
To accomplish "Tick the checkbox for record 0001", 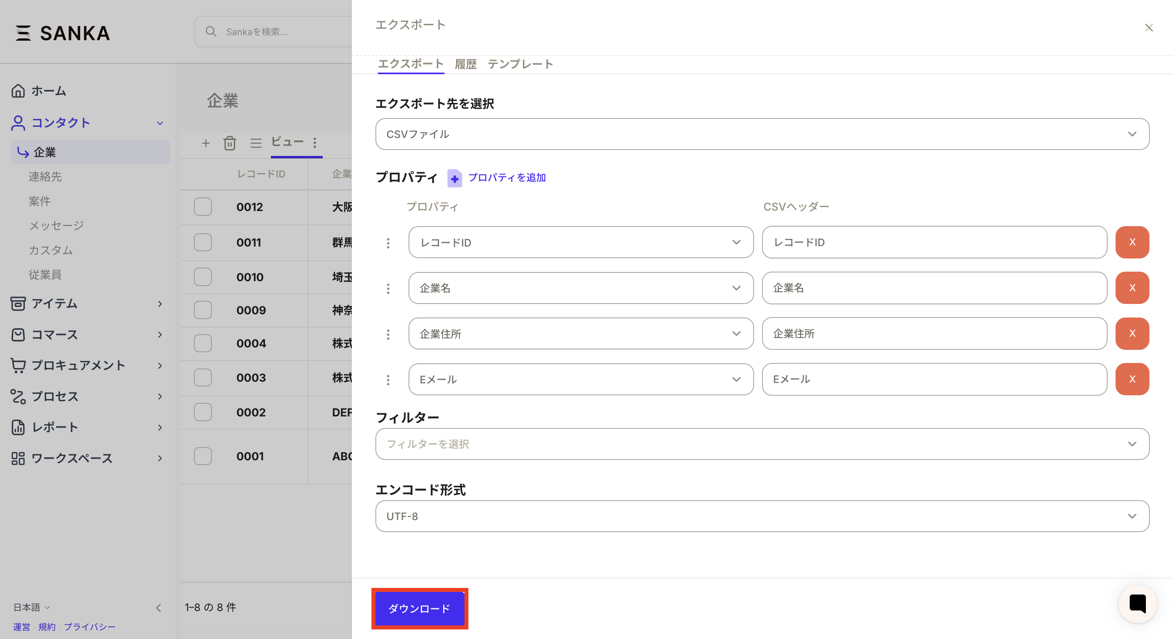I will click(x=203, y=456).
